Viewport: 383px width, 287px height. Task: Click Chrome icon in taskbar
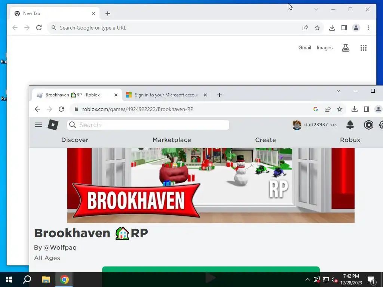pyautogui.click(x=64, y=280)
